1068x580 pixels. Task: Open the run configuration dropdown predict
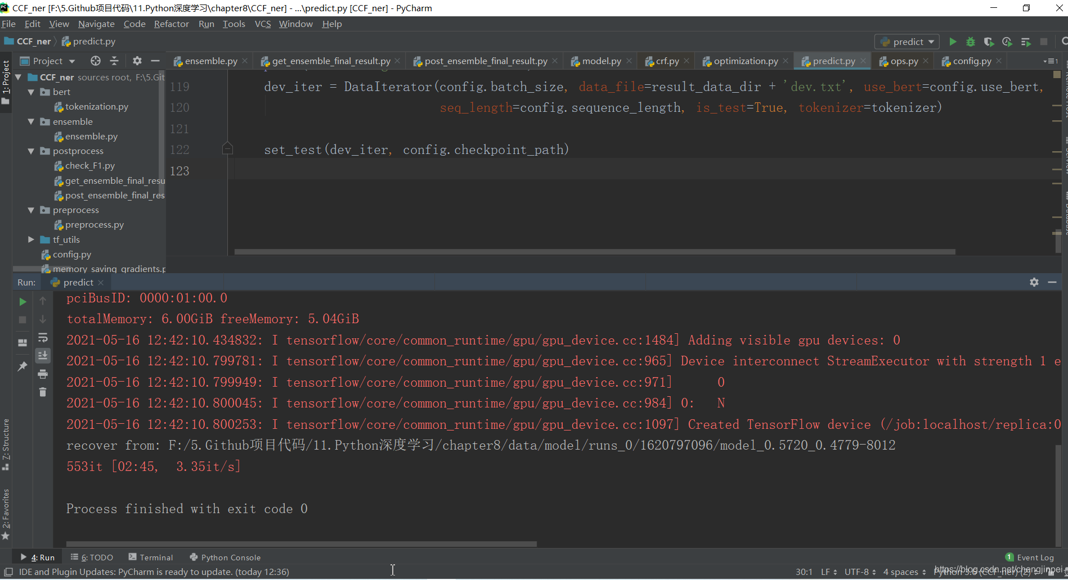pos(907,42)
